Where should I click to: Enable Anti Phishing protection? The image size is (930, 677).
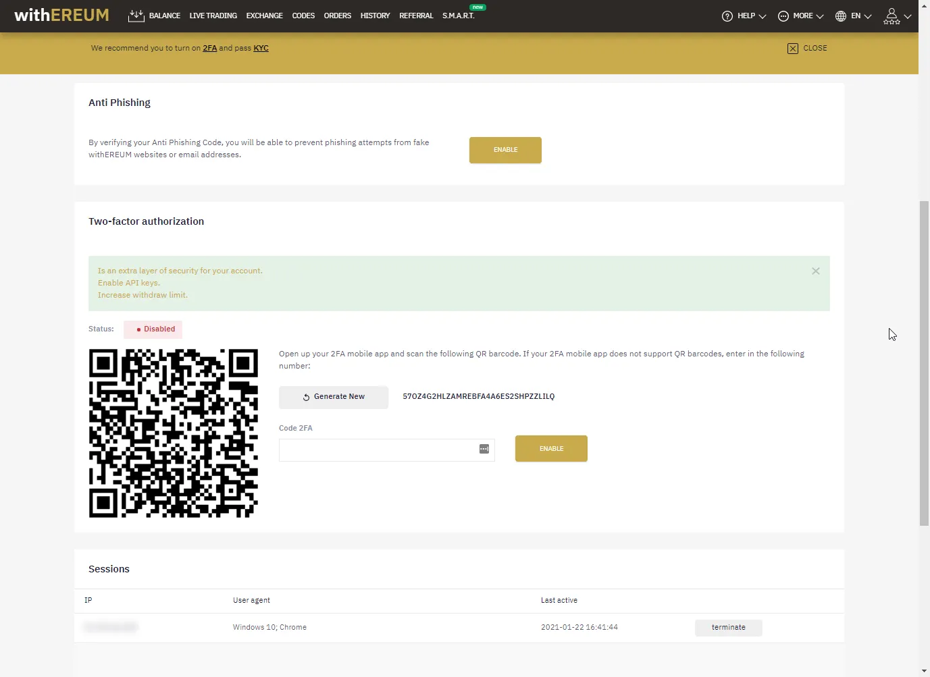[505, 150]
